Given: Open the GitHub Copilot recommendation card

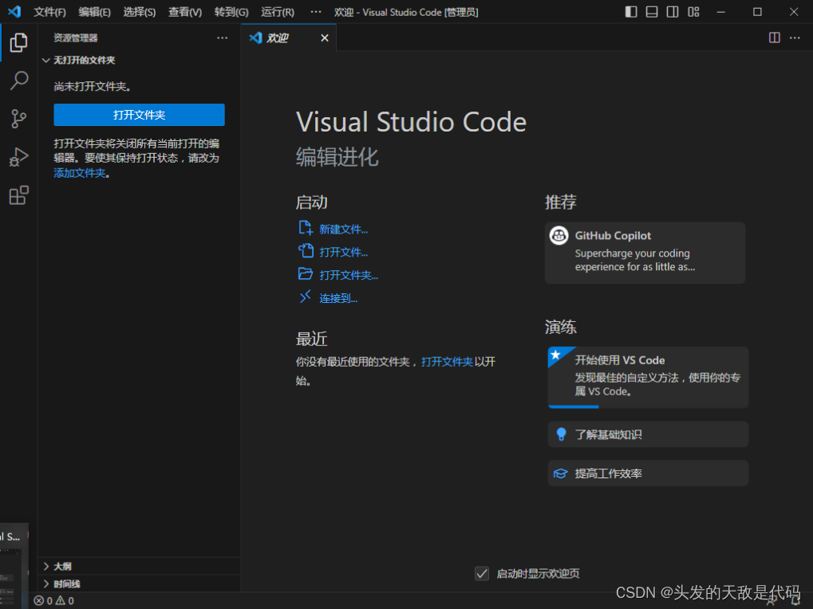Looking at the screenshot, I should coord(645,253).
